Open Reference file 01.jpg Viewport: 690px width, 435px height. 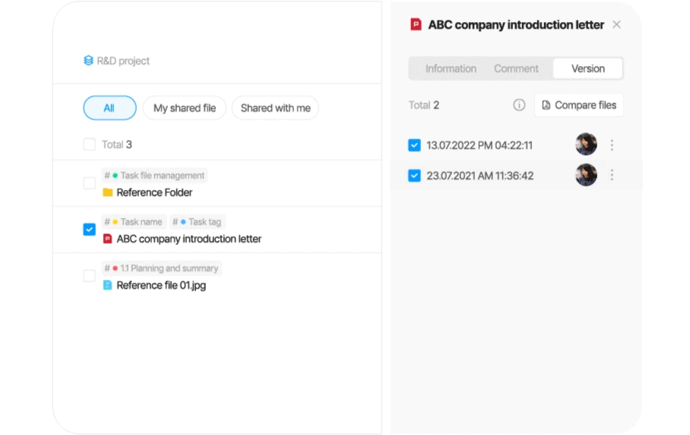tap(161, 285)
